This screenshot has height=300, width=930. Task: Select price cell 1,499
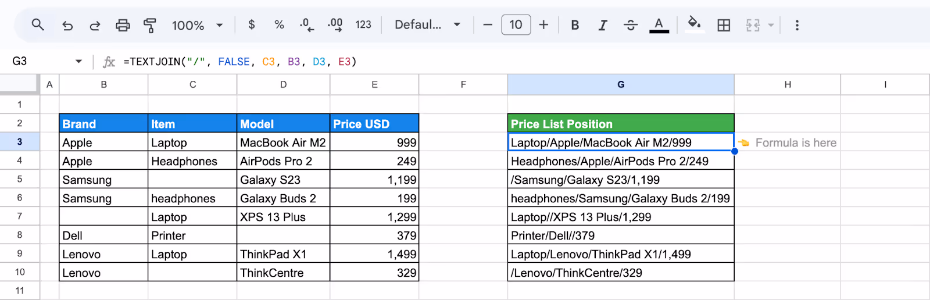click(374, 253)
